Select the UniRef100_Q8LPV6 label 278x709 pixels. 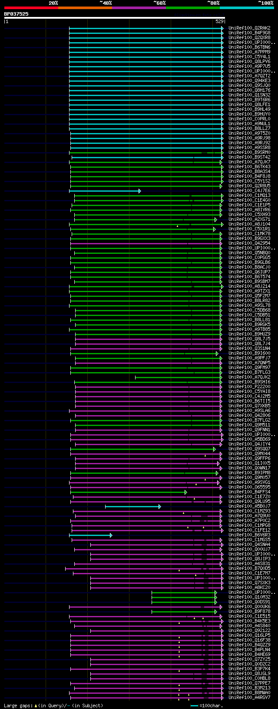coord(249,62)
